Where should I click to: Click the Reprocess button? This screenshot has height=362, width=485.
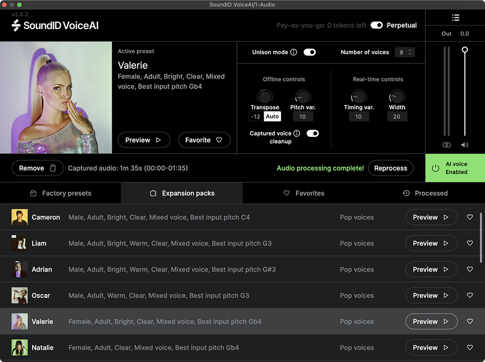tap(391, 168)
